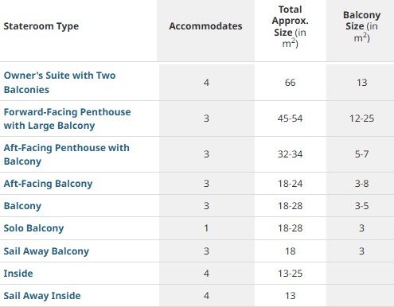This screenshot has width=394, height=307.
Task: Select the 45-54 total size cell
Action: (x=291, y=119)
